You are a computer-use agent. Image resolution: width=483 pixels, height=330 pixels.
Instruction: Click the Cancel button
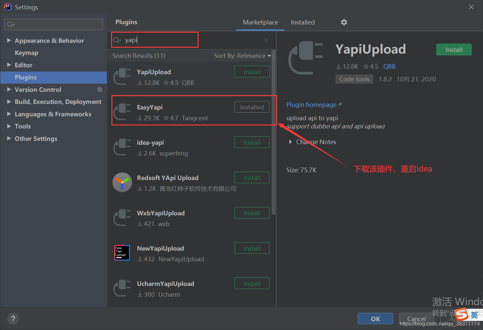pyautogui.click(x=416, y=319)
